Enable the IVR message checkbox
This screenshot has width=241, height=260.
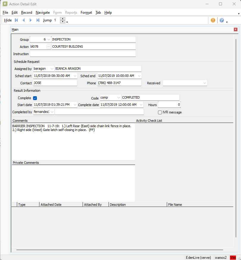tap(160, 112)
